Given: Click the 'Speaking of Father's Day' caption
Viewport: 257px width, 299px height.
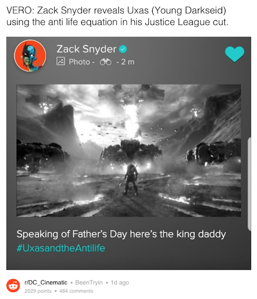Looking at the screenshot, I should point(121,234).
